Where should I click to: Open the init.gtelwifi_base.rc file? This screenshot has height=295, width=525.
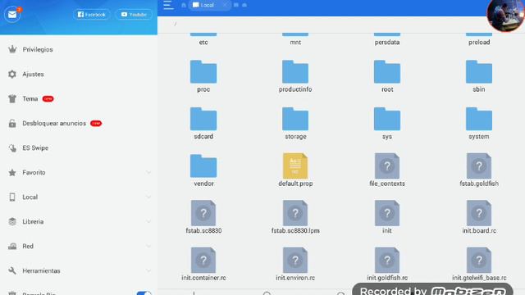point(479,265)
